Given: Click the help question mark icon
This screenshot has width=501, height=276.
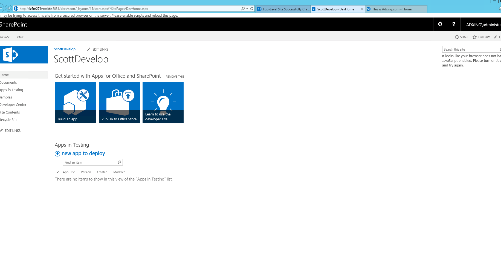Looking at the screenshot, I should tap(454, 24).
